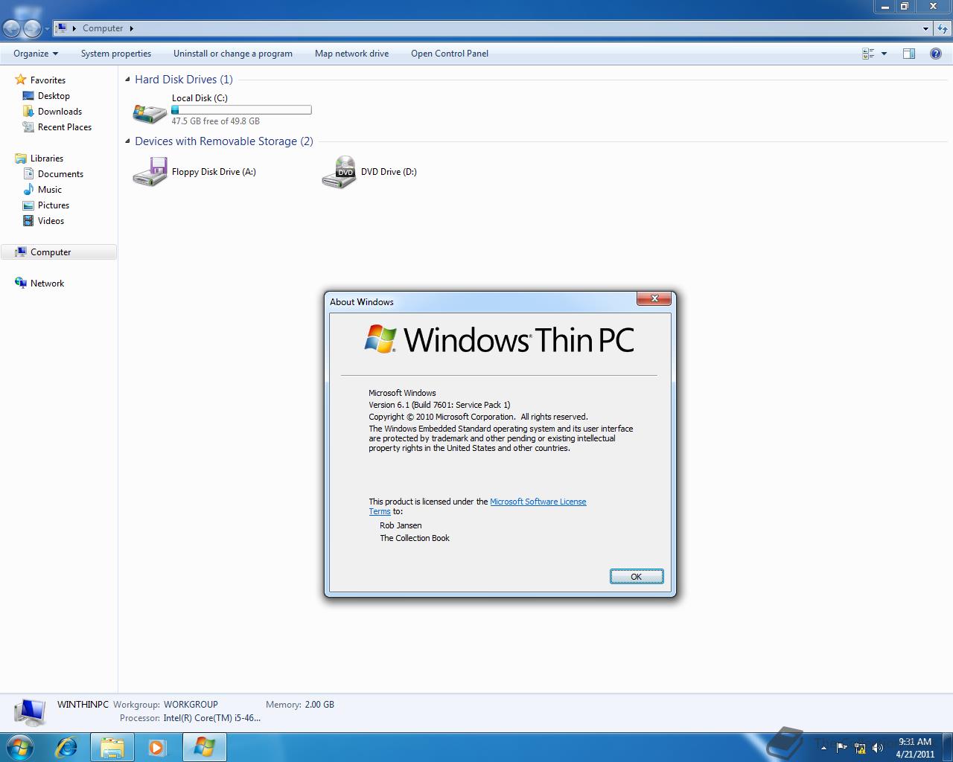Screen dimensions: 953x762
Task: Select Recent Places under Favorites
Action: (65, 127)
